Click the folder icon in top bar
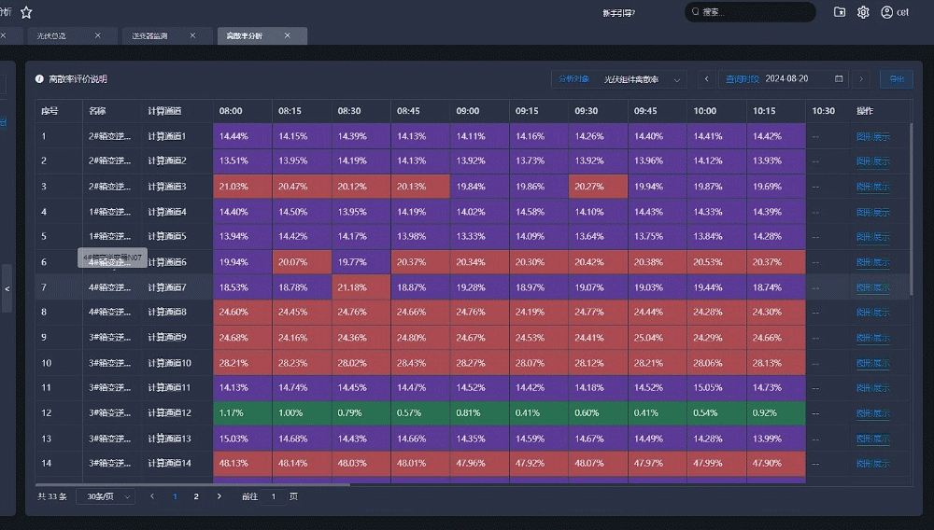Image resolution: width=934 pixels, height=530 pixels. point(840,12)
